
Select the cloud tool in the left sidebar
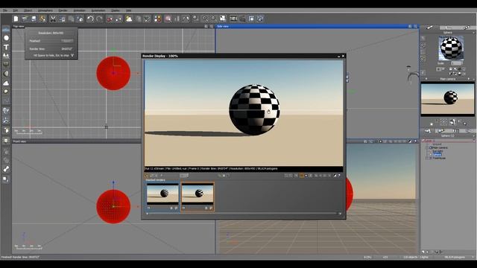click(6, 83)
